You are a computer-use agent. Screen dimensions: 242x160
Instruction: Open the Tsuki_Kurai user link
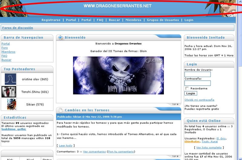pyautogui.click(x=210, y=142)
